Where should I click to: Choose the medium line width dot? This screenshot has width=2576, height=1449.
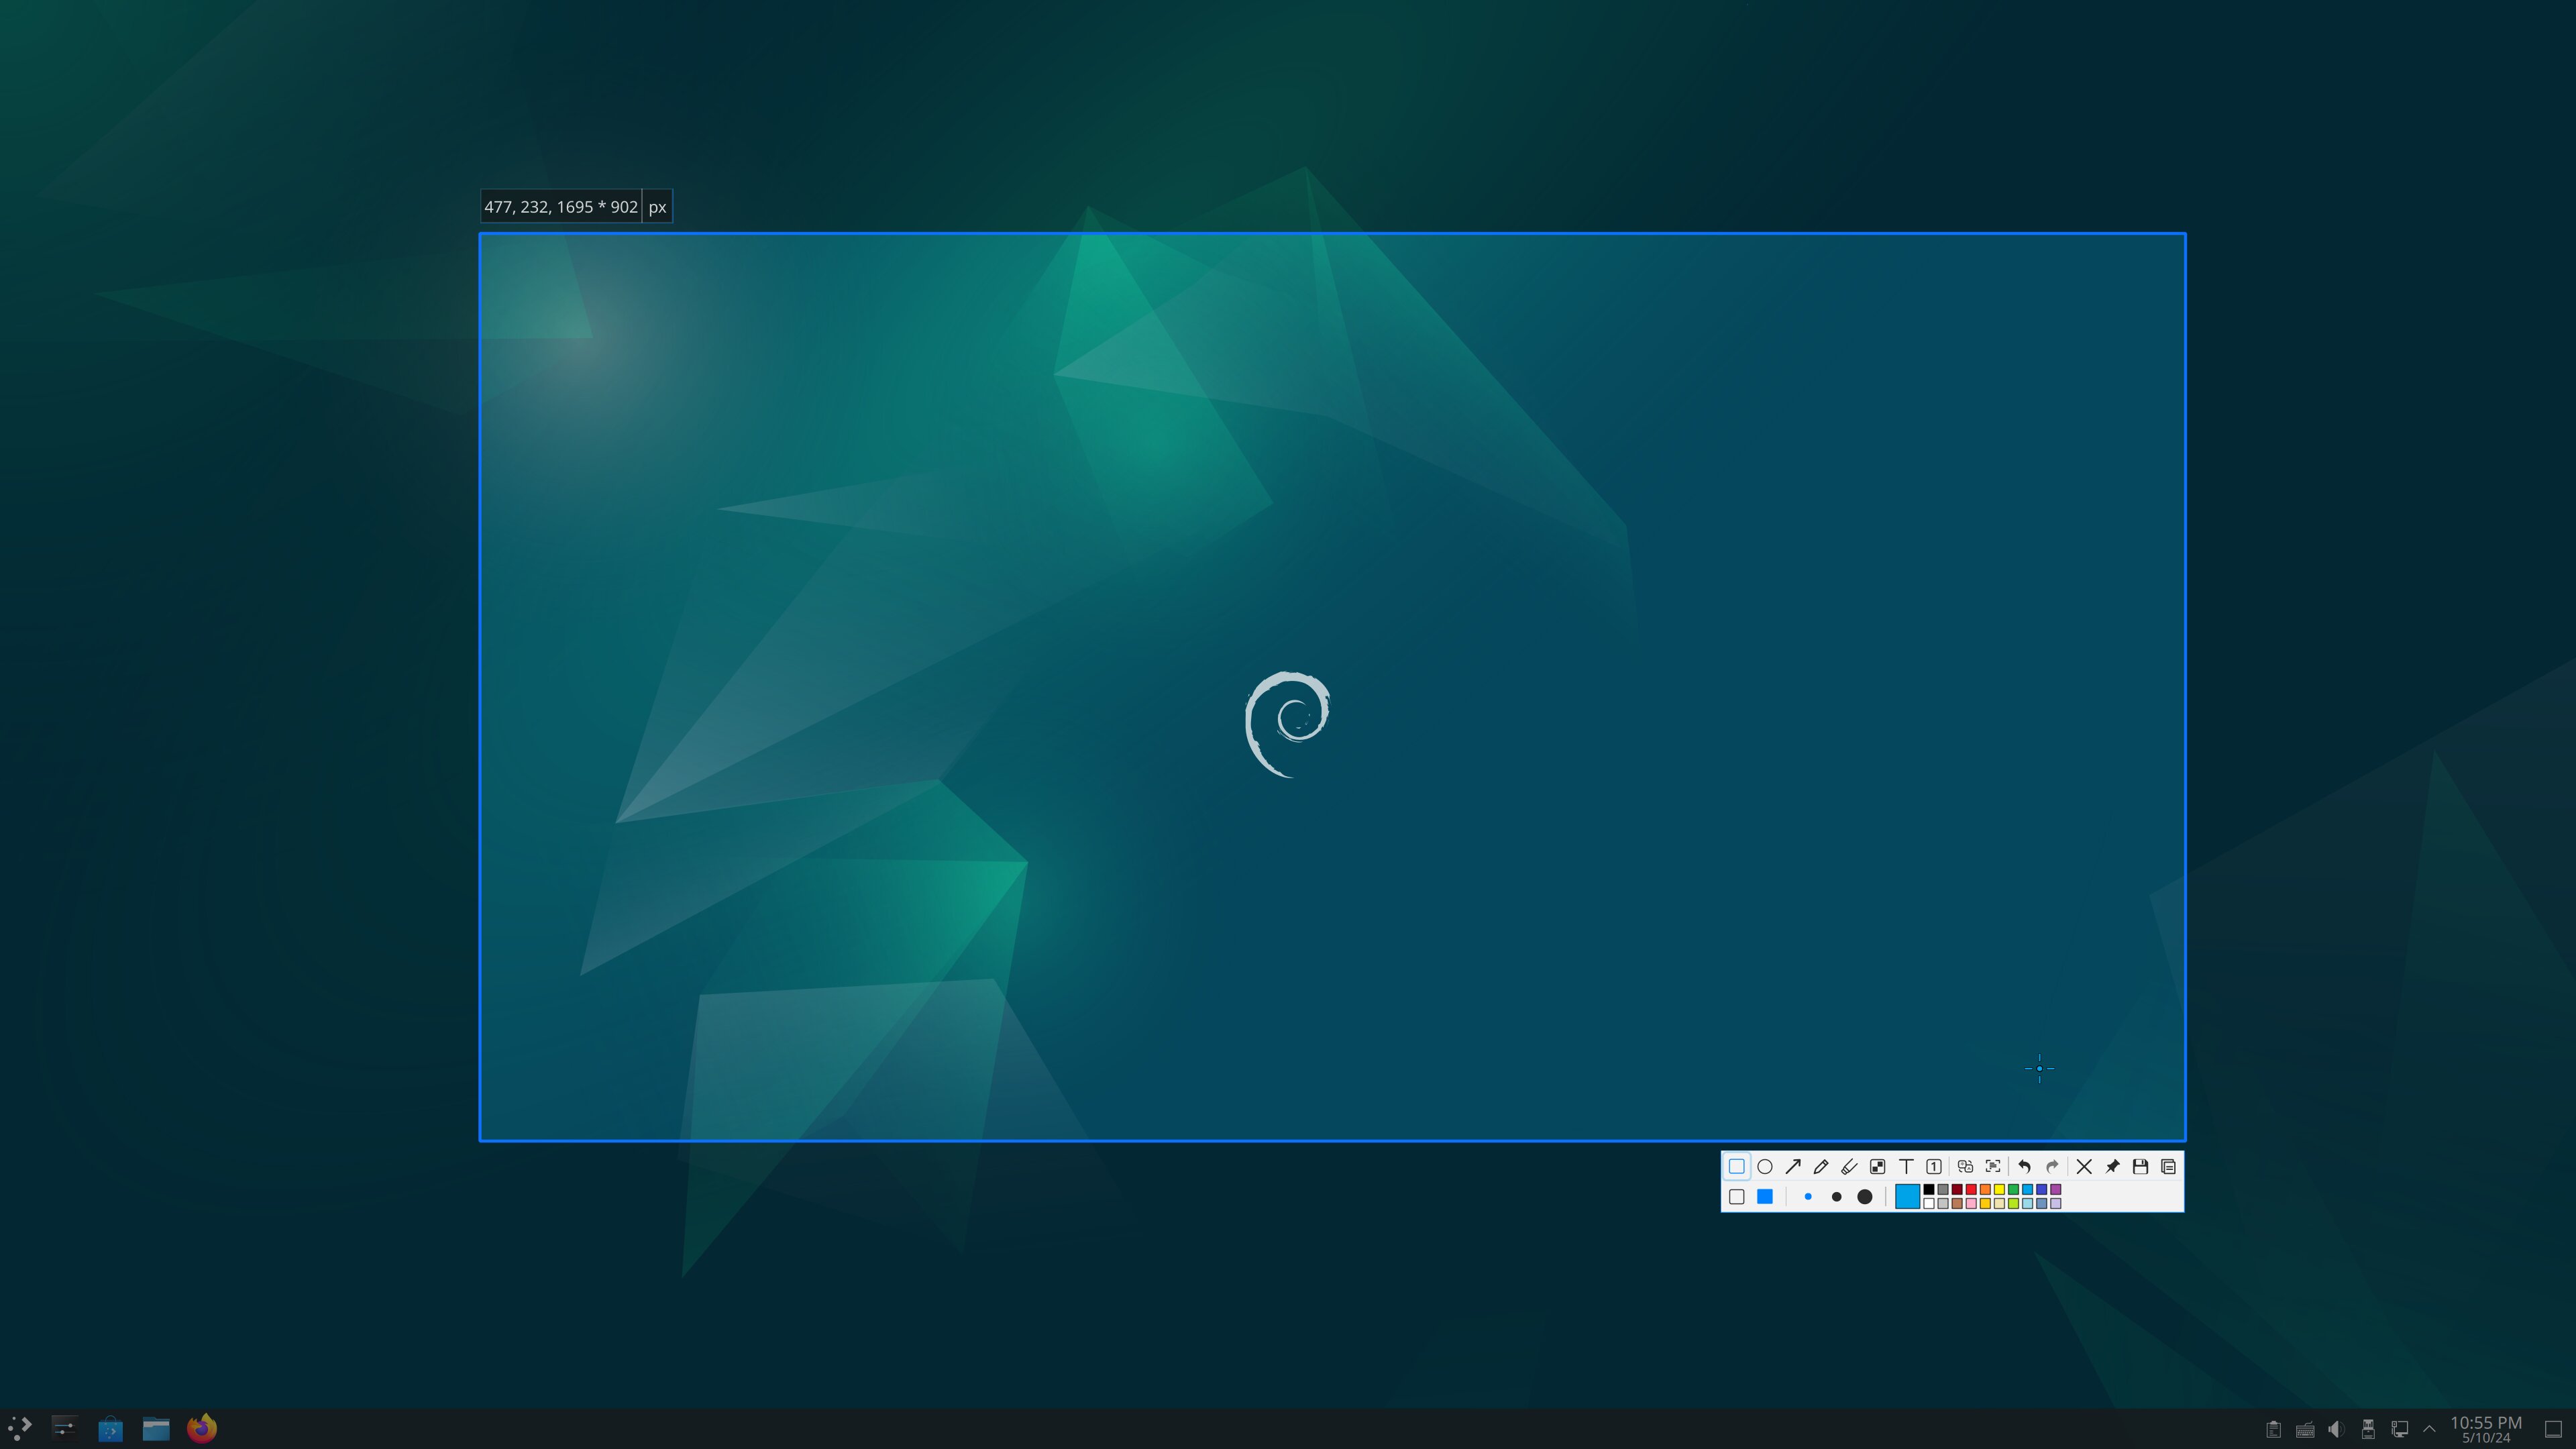[1837, 1197]
